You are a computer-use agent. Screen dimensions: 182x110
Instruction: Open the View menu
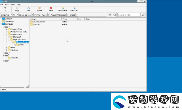click(x=13, y=5)
